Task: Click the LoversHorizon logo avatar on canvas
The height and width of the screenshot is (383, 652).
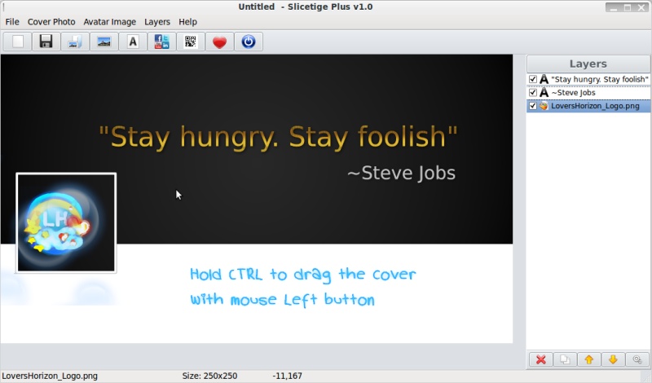Action: 66,223
